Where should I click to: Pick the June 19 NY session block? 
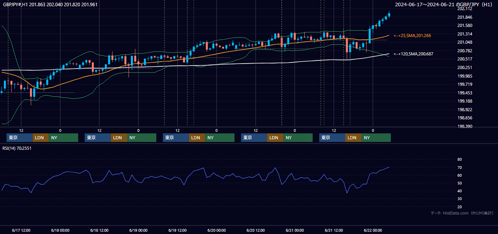[220, 138]
